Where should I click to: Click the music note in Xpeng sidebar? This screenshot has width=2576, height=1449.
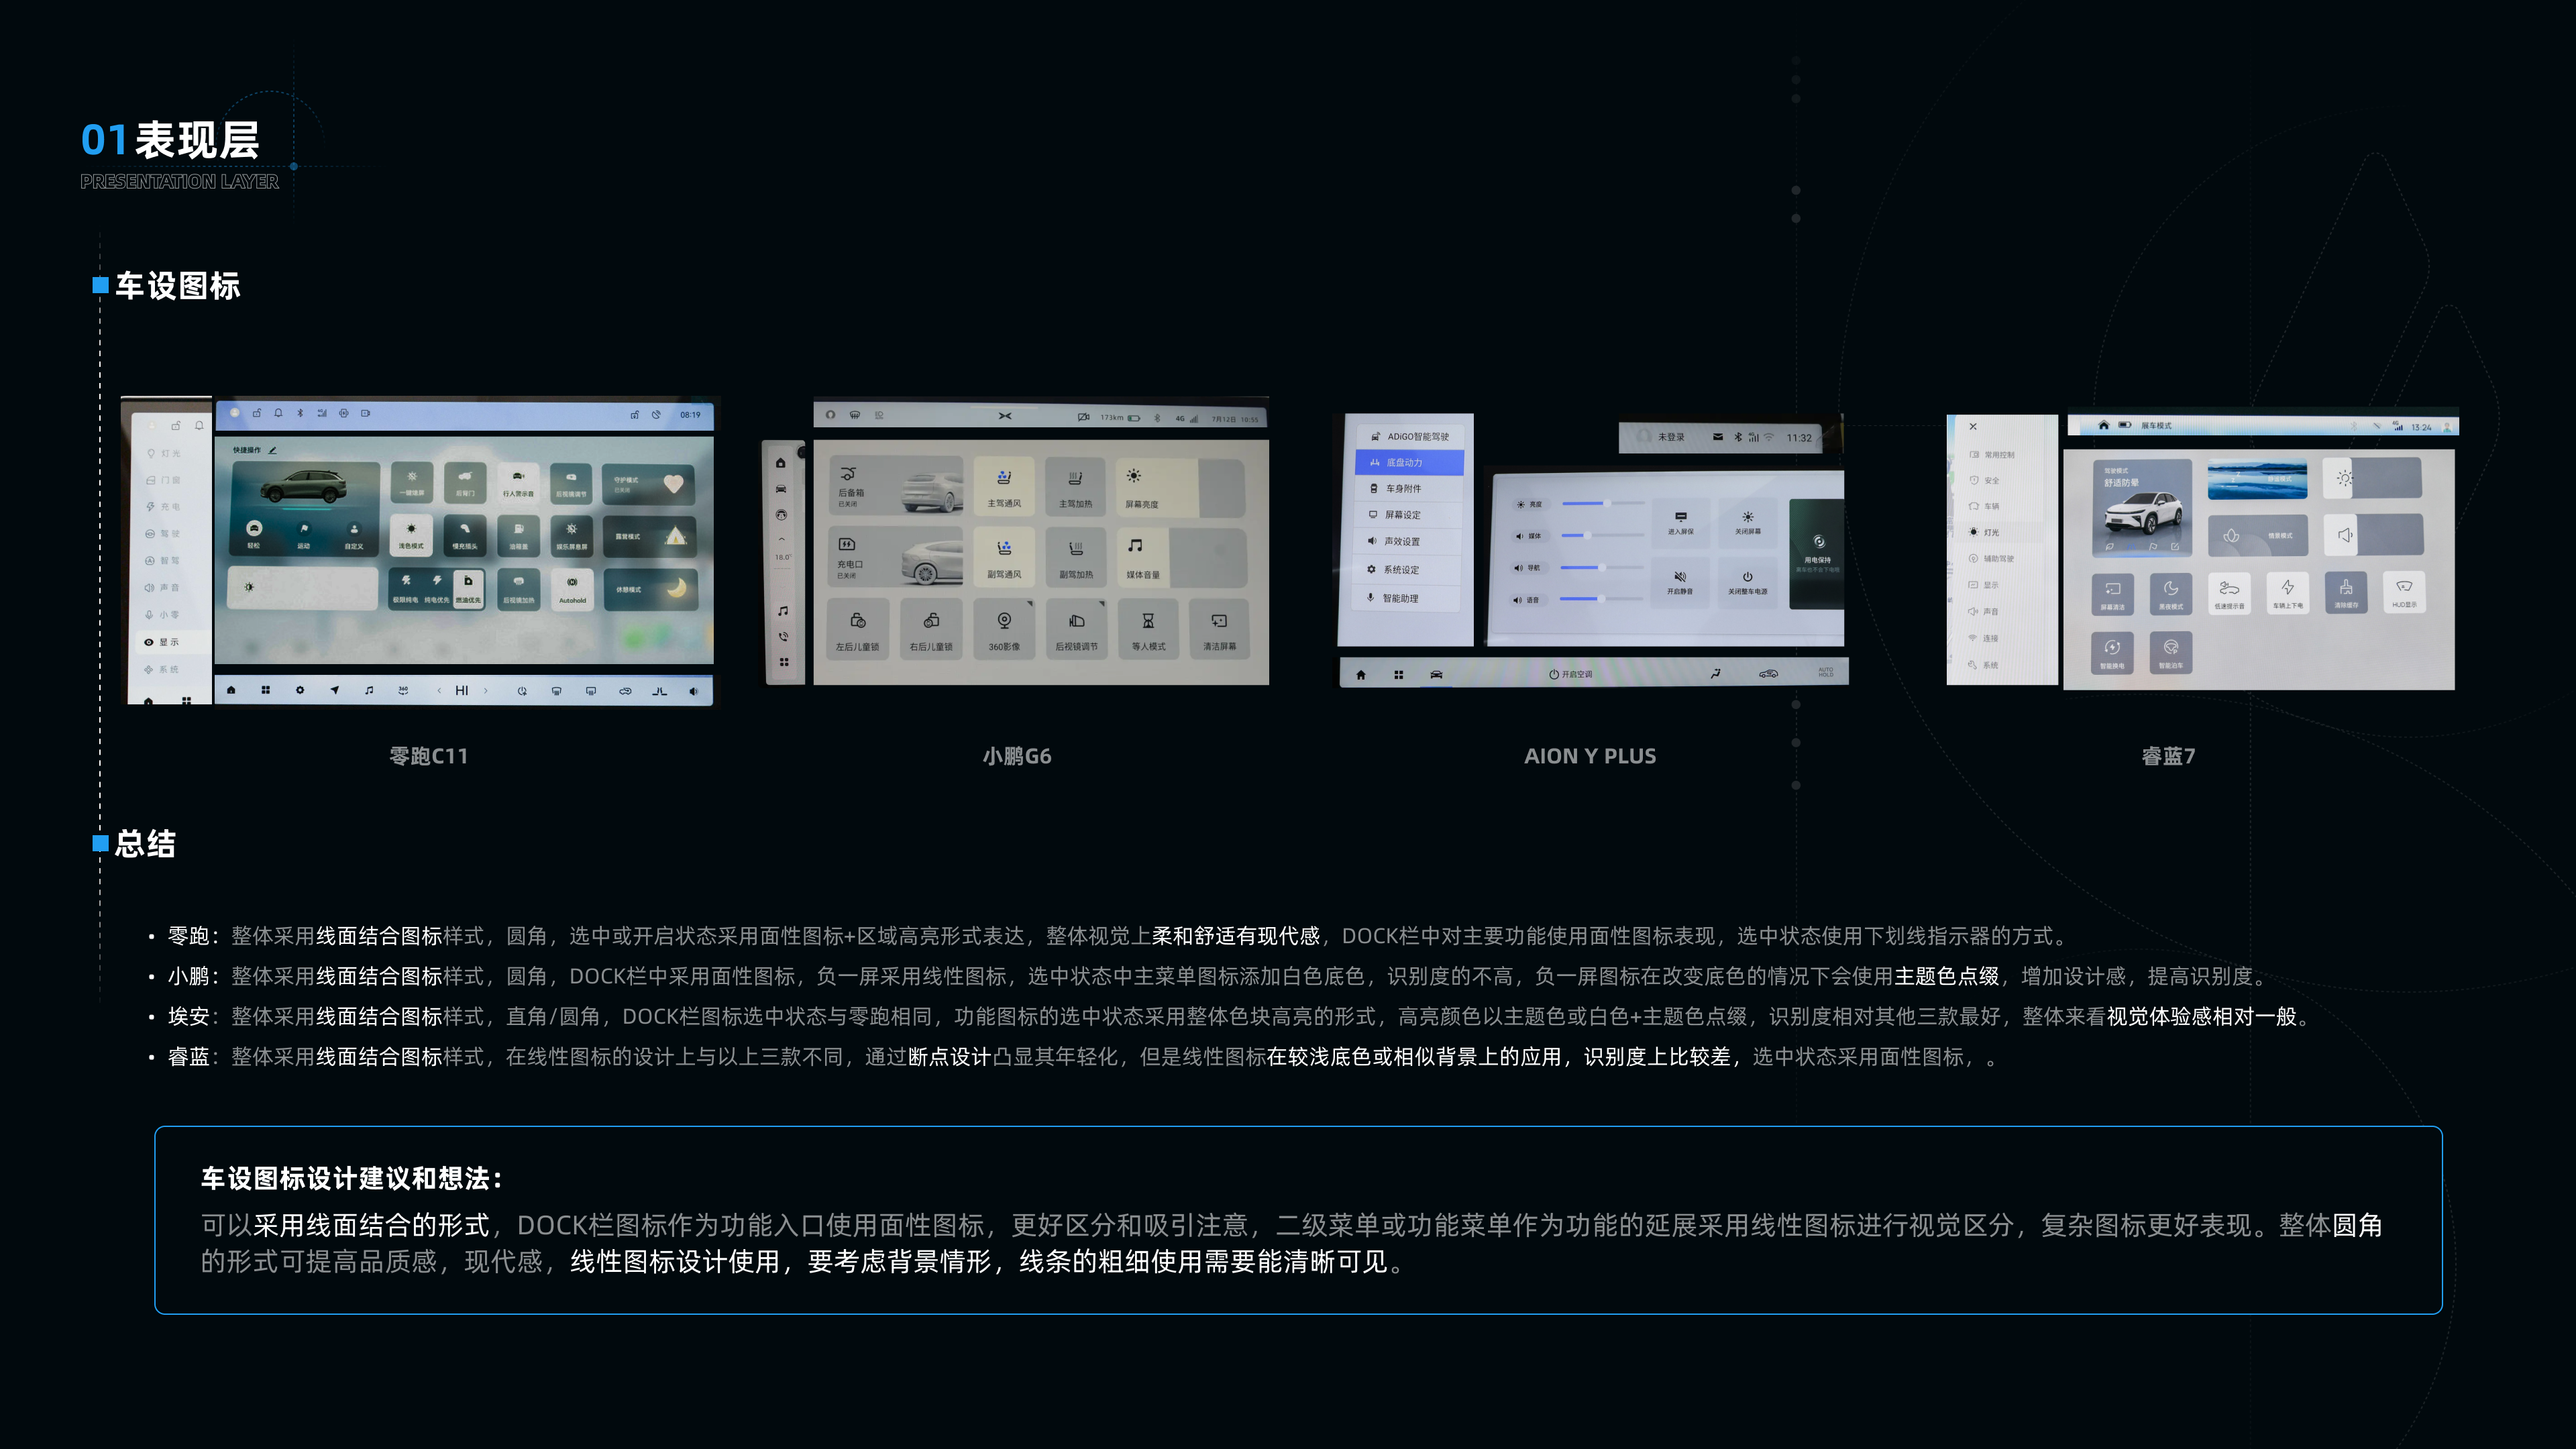point(783,610)
